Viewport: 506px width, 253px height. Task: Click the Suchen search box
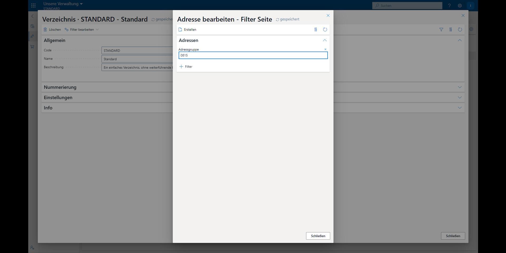tap(407, 6)
